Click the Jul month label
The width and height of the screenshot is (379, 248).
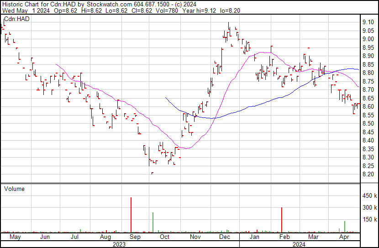(74, 237)
